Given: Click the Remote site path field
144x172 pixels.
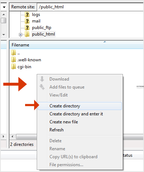Looking at the screenshot, I should [90, 7].
